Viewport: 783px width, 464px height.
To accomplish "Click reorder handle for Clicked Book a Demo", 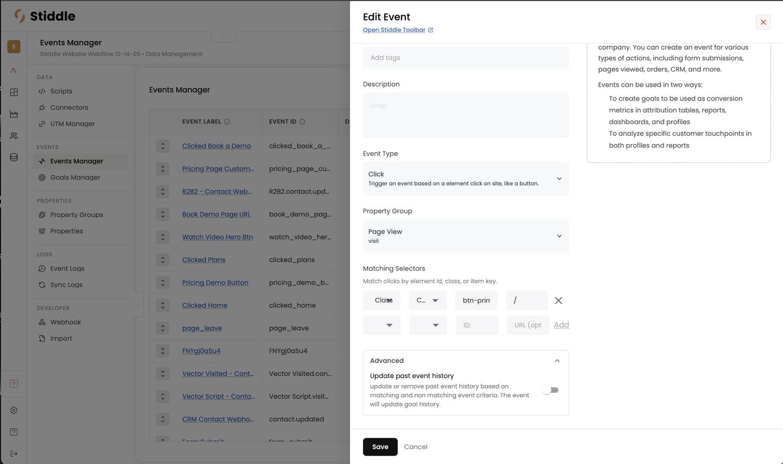I will [163, 146].
